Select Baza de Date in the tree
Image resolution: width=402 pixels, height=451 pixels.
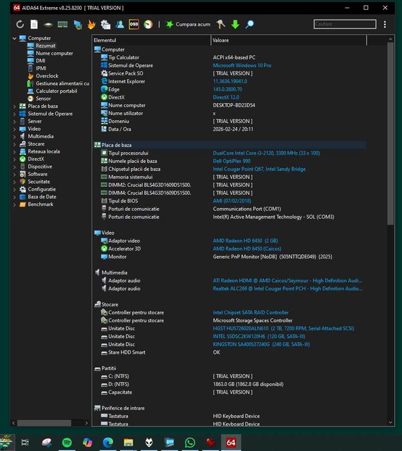pos(42,197)
